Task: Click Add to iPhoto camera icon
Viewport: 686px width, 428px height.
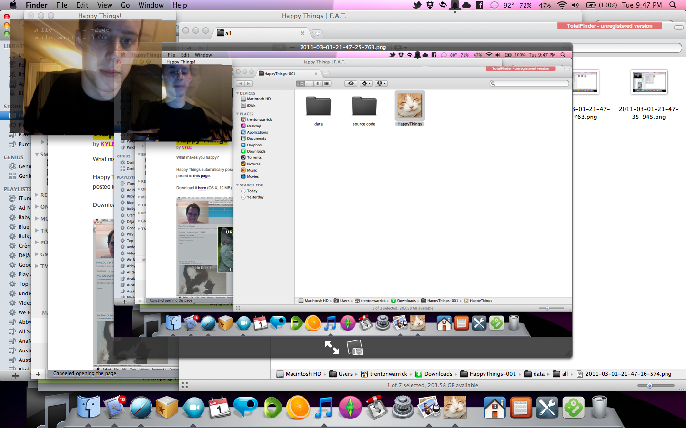Action: tap(355, 348)
